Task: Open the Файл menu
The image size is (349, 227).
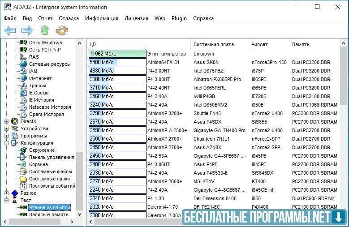Action: click(10, 18)
